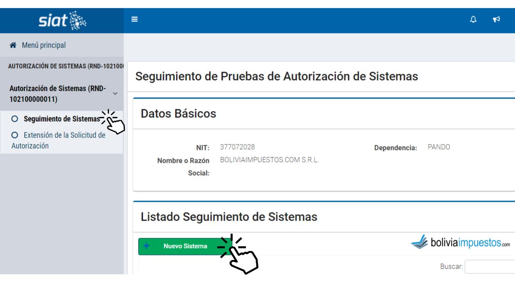Go to the Menú principal link
The height and width of the screenshot is (287, 515).
point(44,45)
